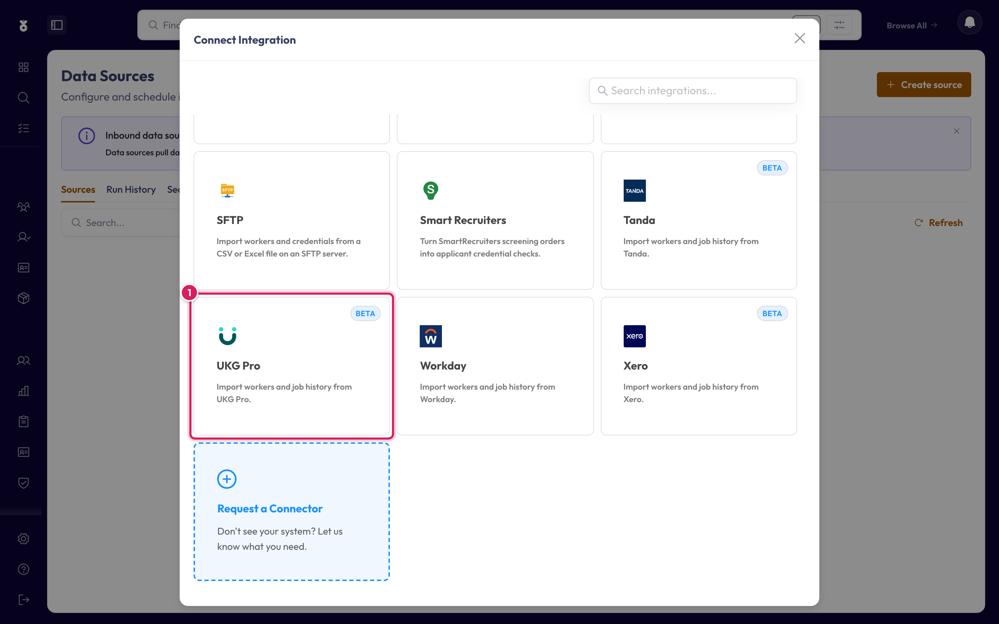
Task: Click the logout icon in sidebar
Action: [x=24, y=600]
